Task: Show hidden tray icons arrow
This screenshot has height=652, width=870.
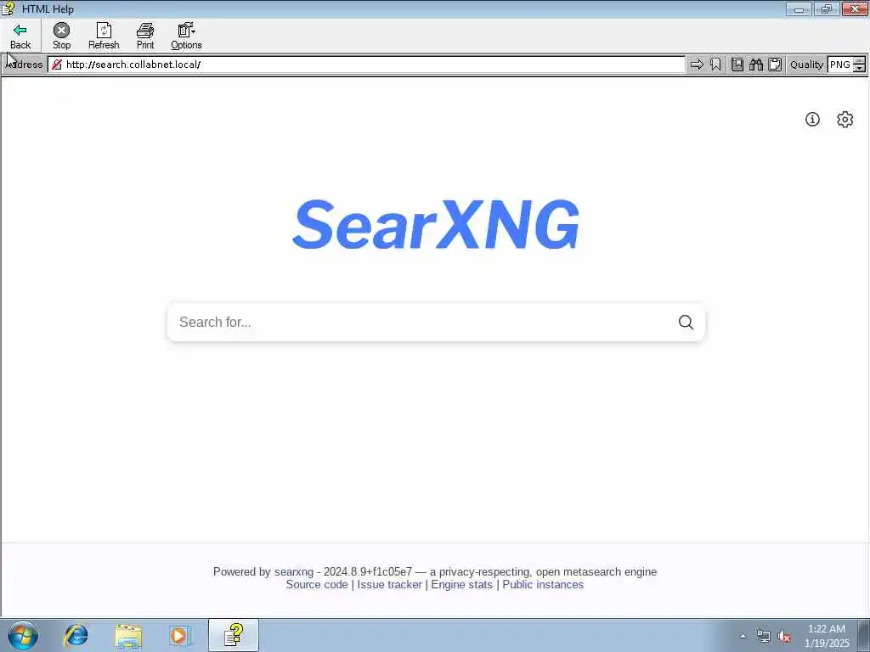Action: pyautogui.click(x=743, y=636)
